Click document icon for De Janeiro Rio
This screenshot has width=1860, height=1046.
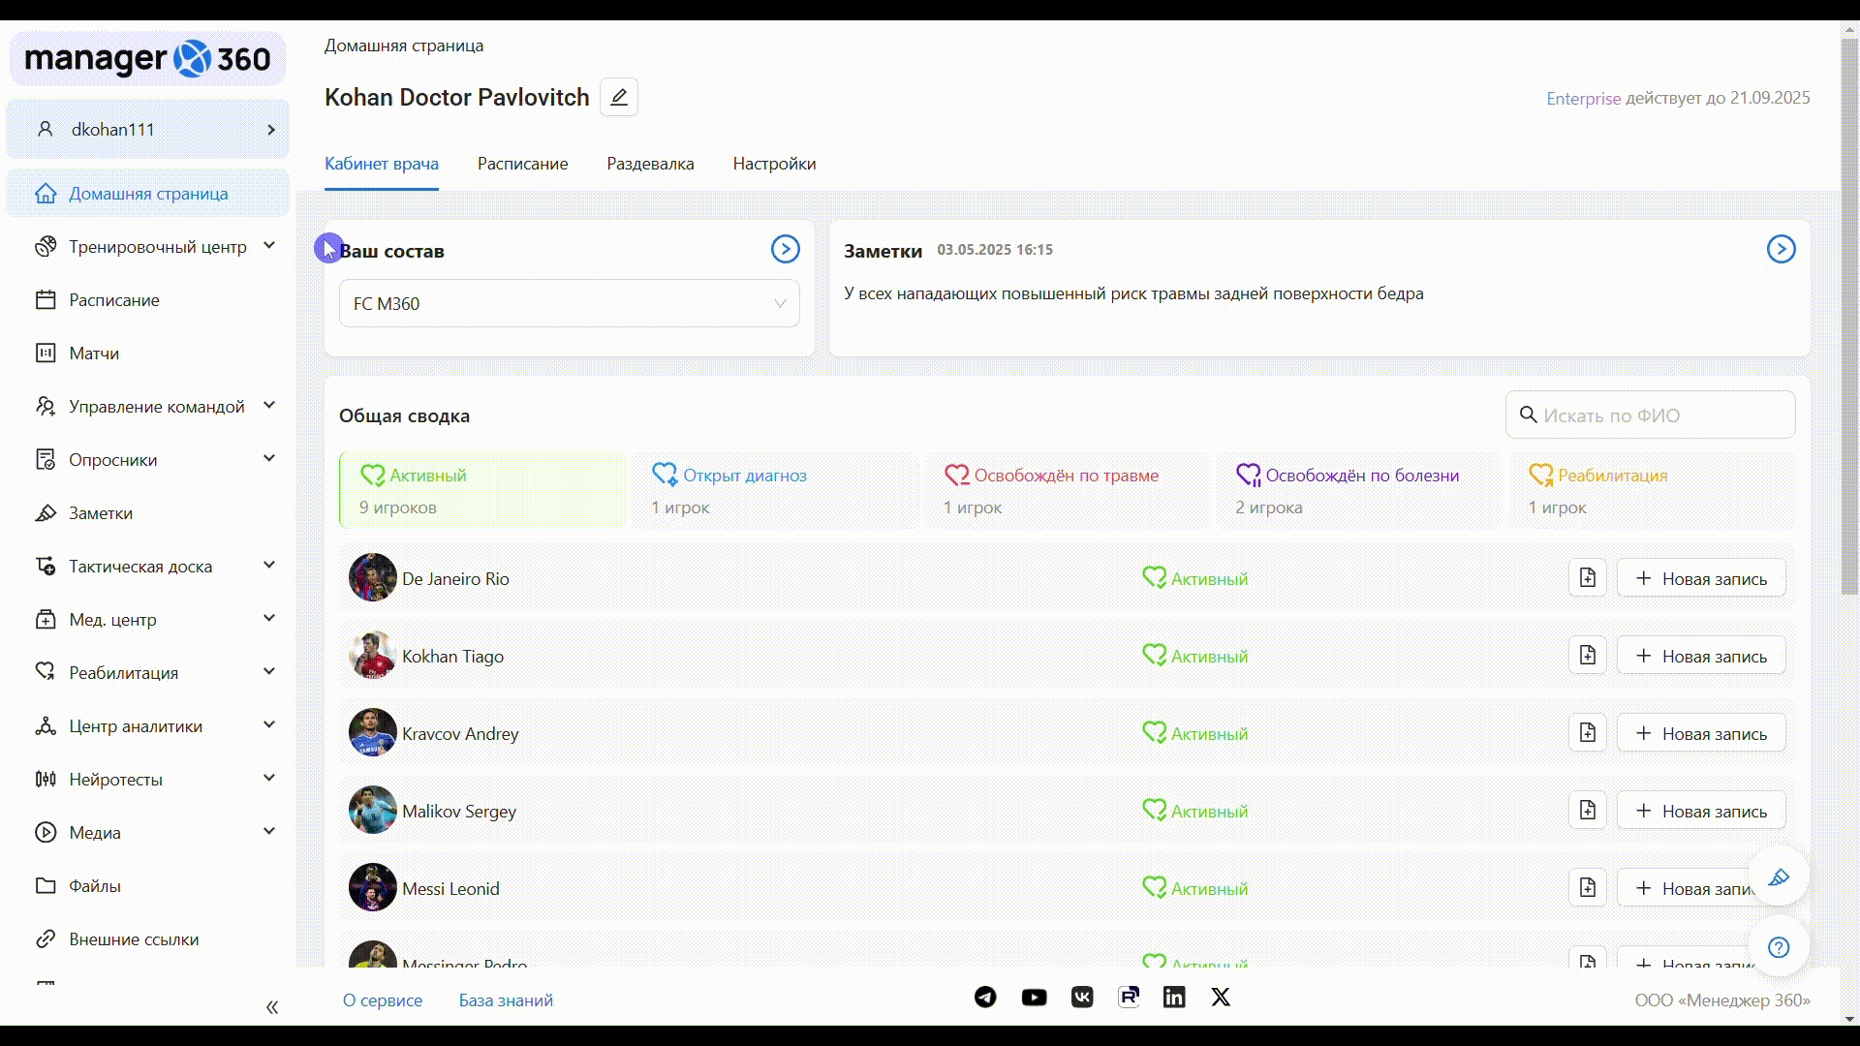(1587, 578)
